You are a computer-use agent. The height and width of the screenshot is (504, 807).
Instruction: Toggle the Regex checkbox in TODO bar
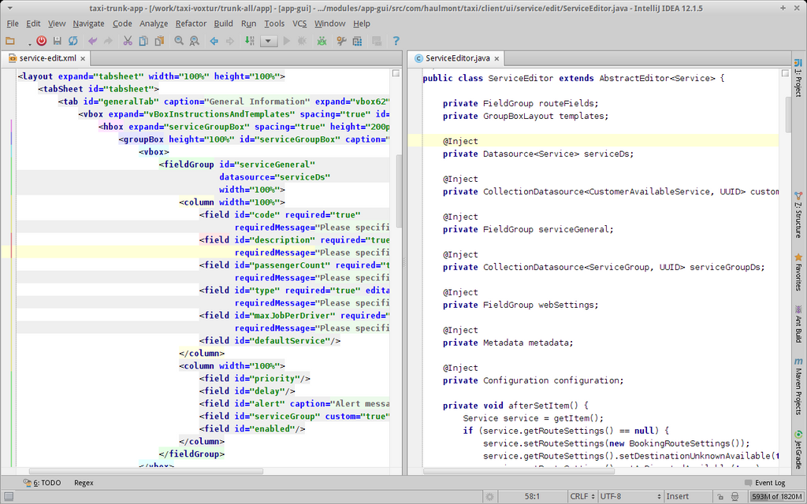(84, 483)
